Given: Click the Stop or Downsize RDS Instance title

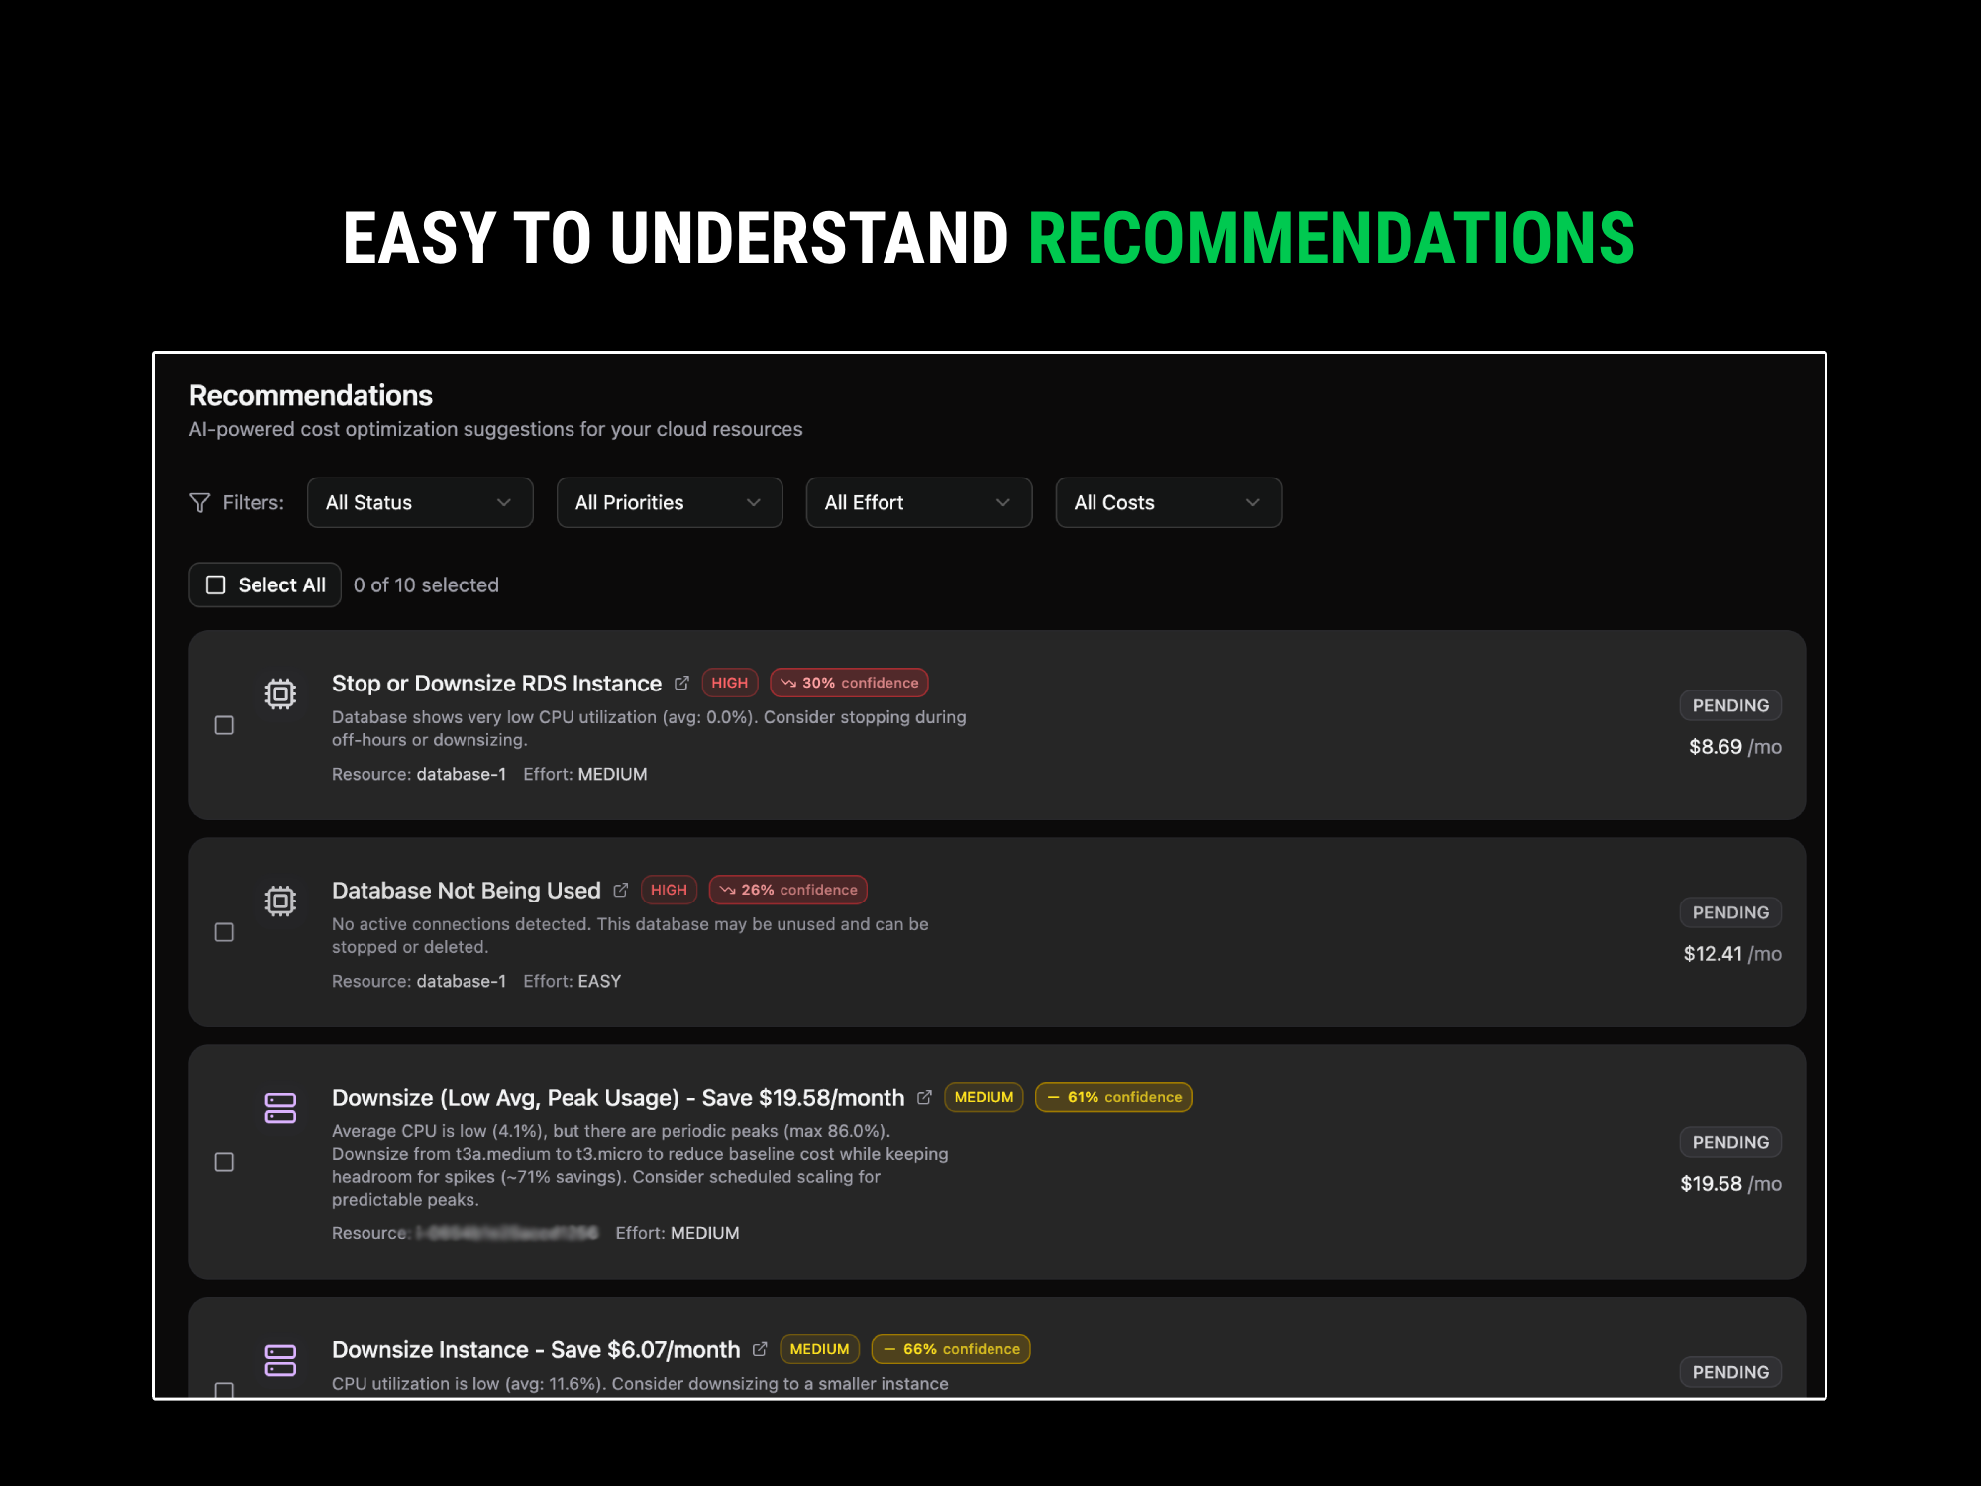Looking at the screenshot, I should coord(496,684).
